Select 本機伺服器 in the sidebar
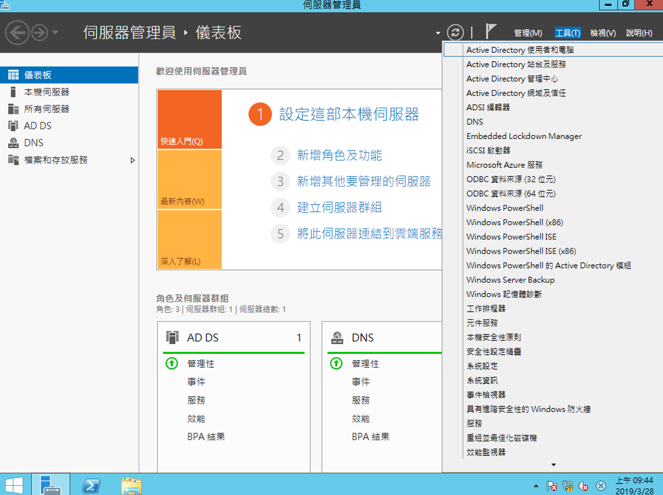663x495 pixels. 69,92
